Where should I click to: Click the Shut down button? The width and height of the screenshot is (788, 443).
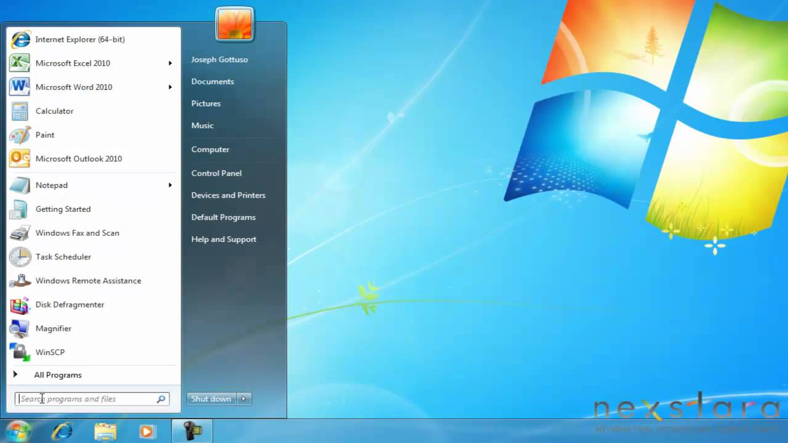coord(211,399)
